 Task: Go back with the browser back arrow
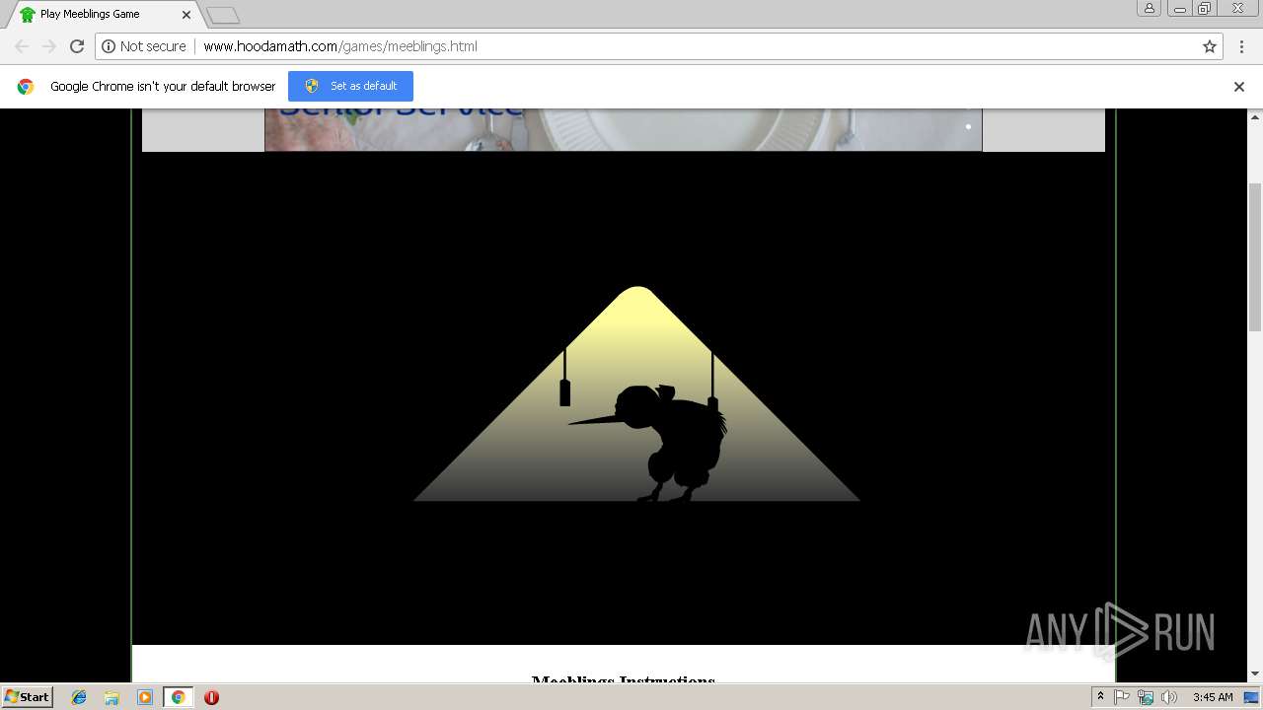(22, 46)
